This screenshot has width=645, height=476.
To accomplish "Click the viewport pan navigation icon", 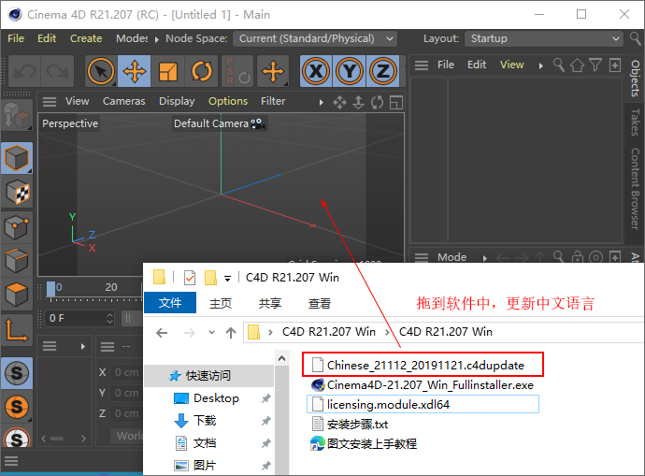I will [x=339, y=103].
